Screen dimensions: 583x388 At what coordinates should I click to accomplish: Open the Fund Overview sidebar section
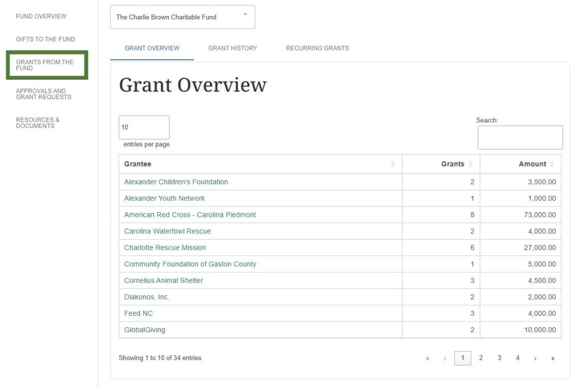[x=41, y=16]
